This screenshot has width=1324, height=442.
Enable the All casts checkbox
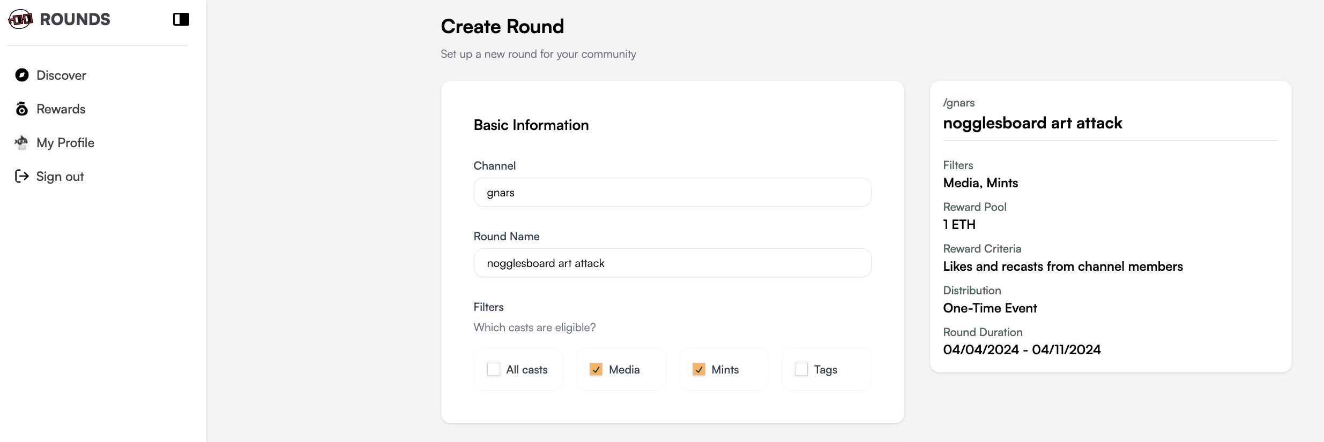coord(493,369)
